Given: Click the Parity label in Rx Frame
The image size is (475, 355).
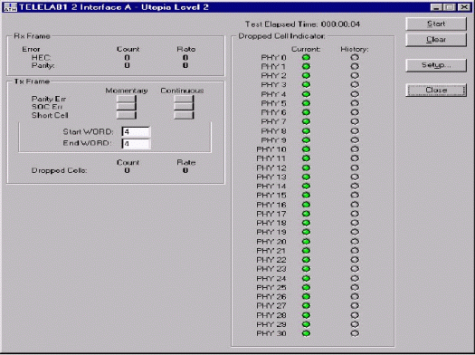Looking at the screenshot, I should [x=43, y=65].
